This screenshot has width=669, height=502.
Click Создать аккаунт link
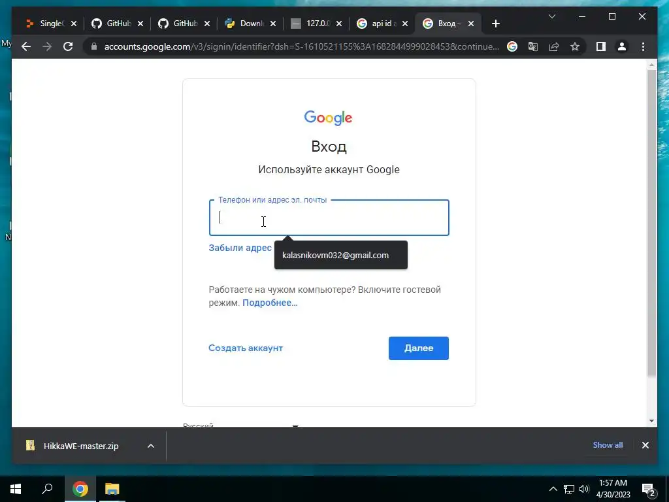246,348
